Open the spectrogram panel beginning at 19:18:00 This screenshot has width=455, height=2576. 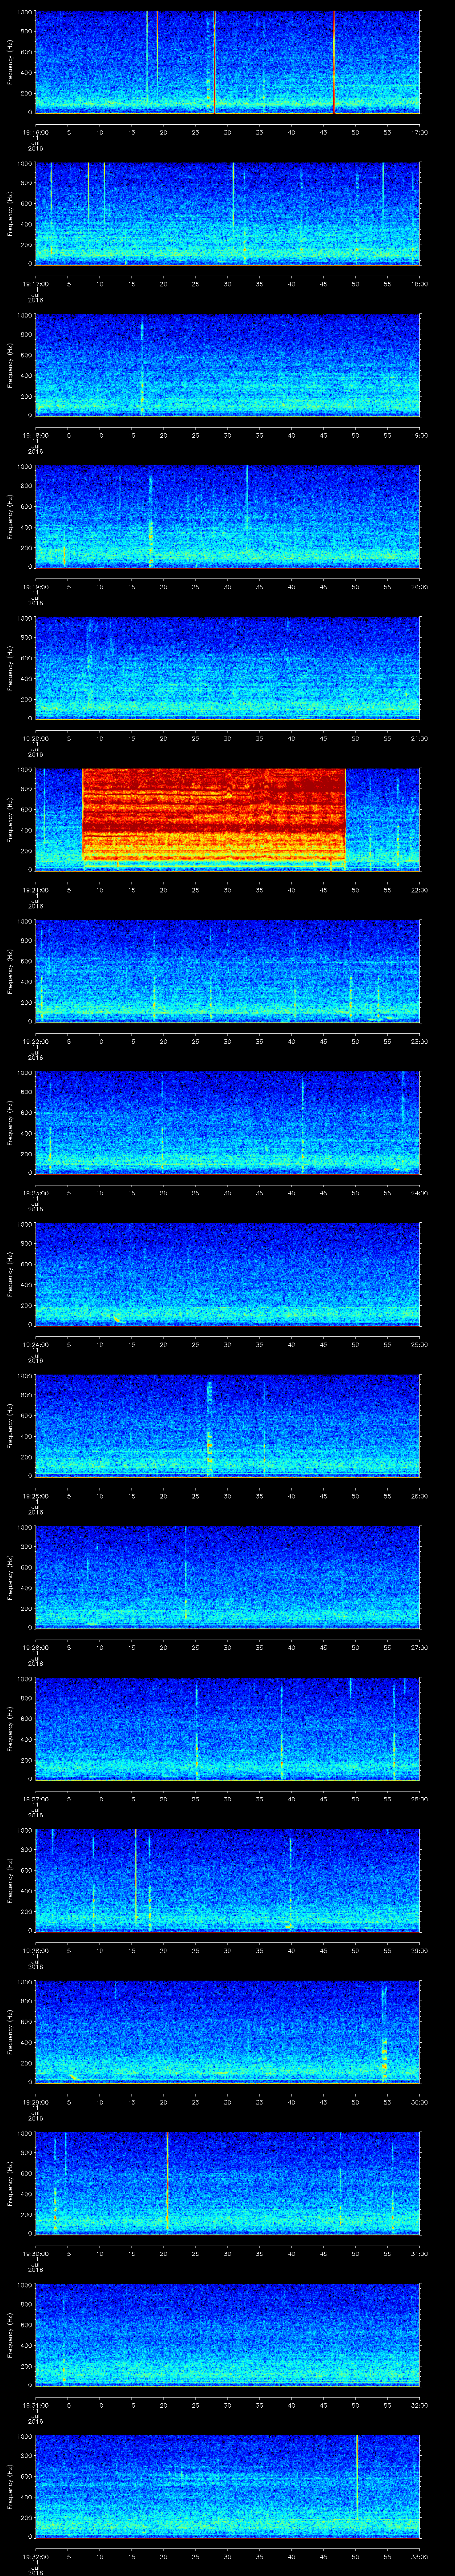pos(227,365)
